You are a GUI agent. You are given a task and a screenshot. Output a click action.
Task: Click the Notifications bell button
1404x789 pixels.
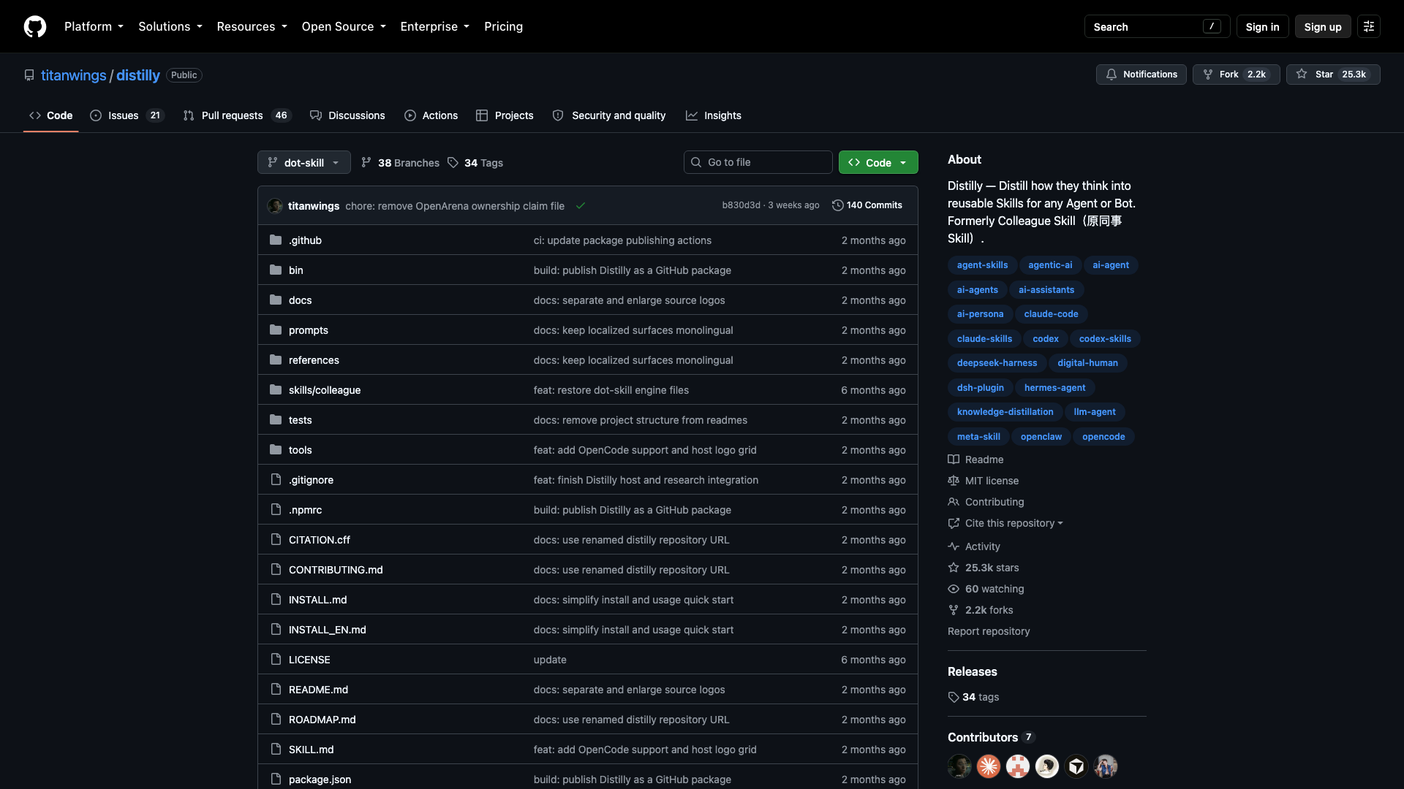(1141, 75)
